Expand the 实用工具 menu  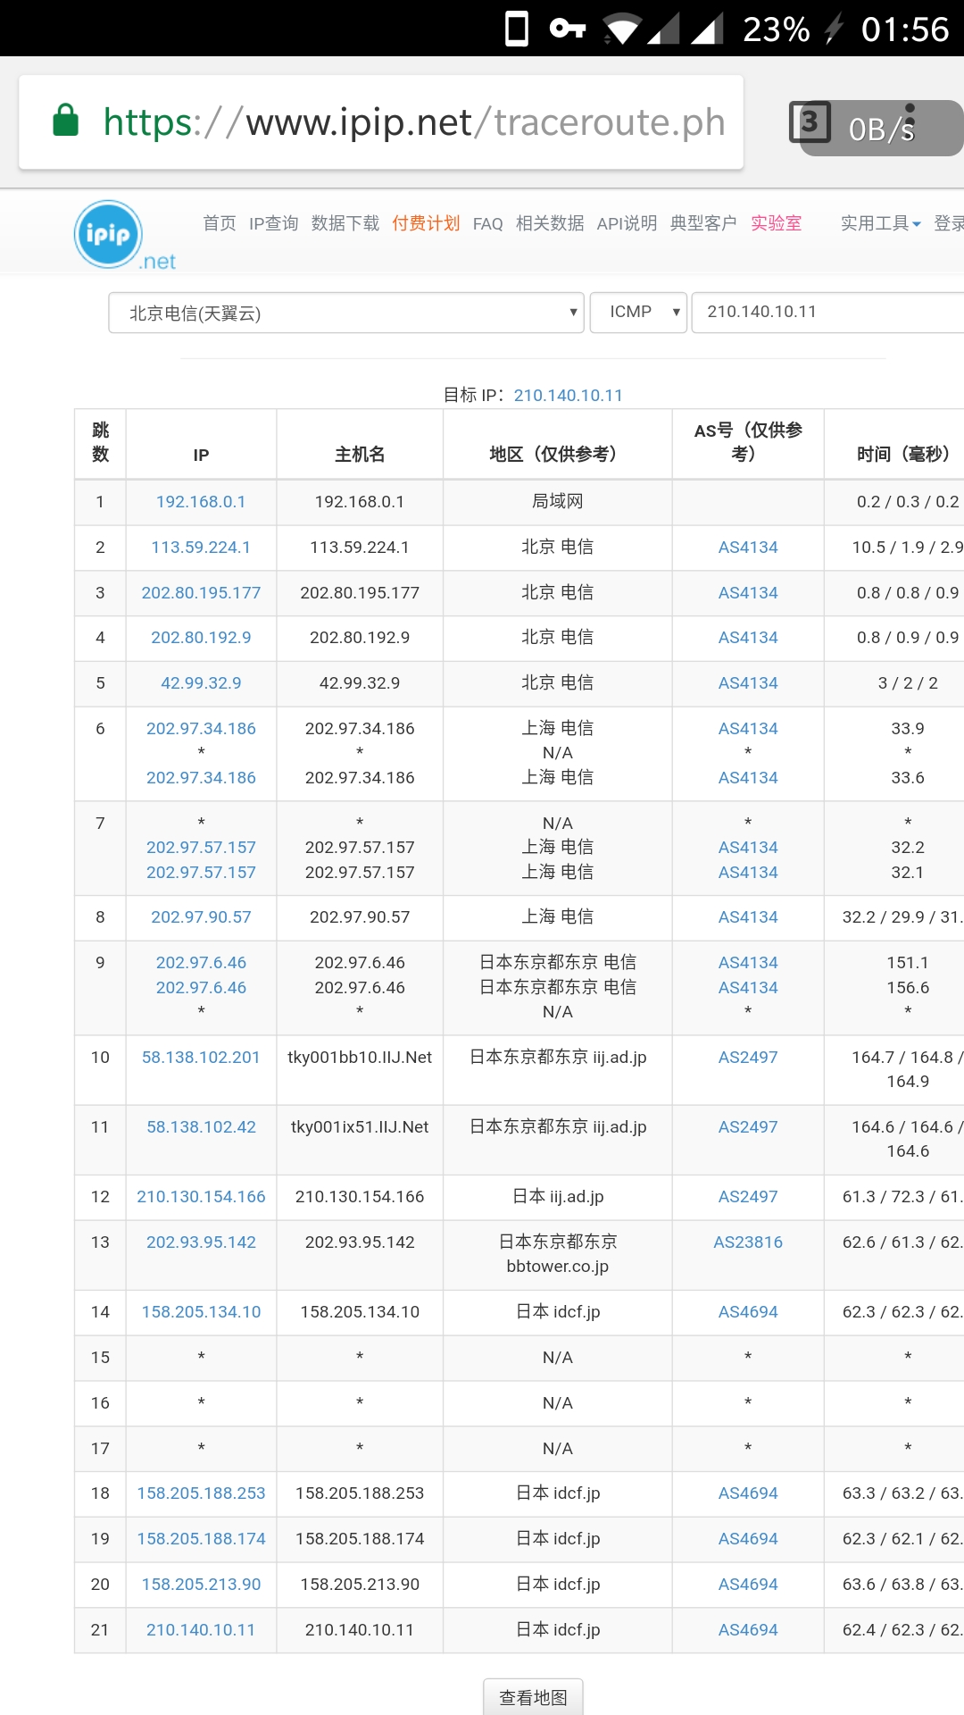click(880, 223)
